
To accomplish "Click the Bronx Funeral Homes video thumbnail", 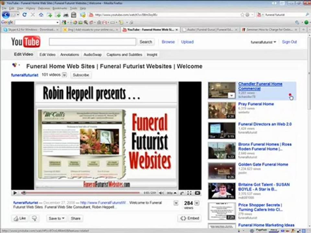I will tap(222, 150).
